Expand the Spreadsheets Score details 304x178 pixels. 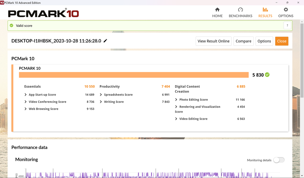101,95
